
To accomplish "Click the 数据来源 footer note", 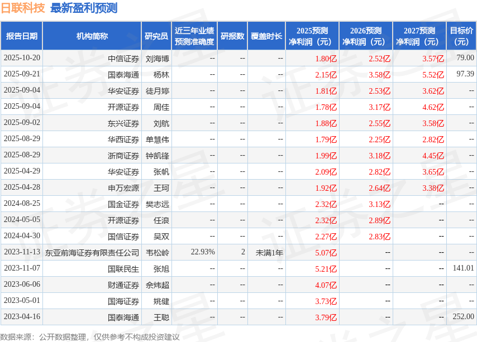I will (x=90, y=337).
